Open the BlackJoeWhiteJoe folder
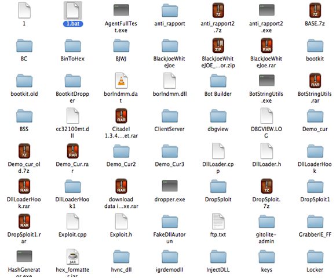This screenshot has width=336, height=278. pyautogui.click(x=170, y=45)
